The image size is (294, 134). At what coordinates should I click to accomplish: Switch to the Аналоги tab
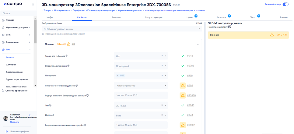(x=116, y=17)
